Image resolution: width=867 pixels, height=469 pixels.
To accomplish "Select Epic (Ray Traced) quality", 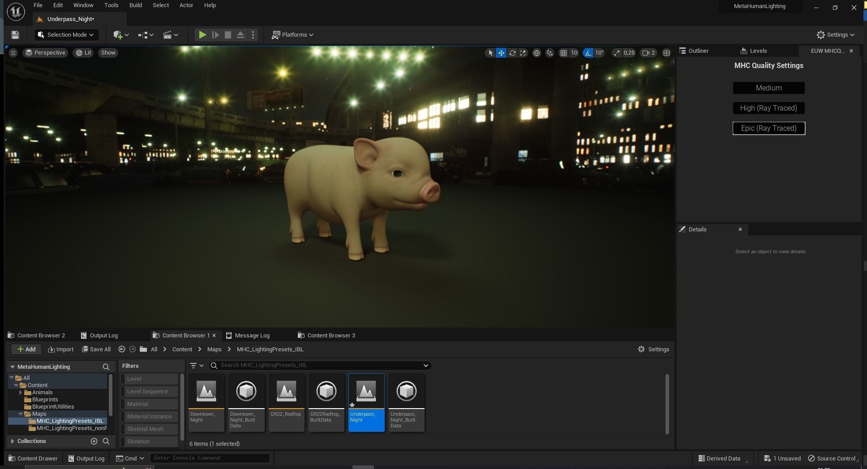I will point(768,128).
